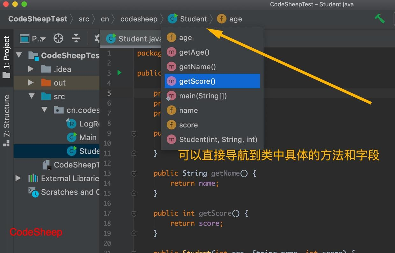This screenshot has height=253, width=395.
Task: Click the fold end marker on line 15
Action: [x=134, y=193]
